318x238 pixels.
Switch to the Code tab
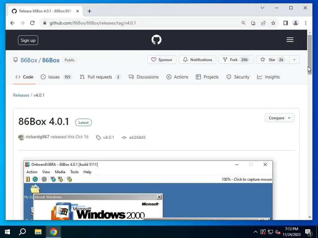tap(24, 77)
